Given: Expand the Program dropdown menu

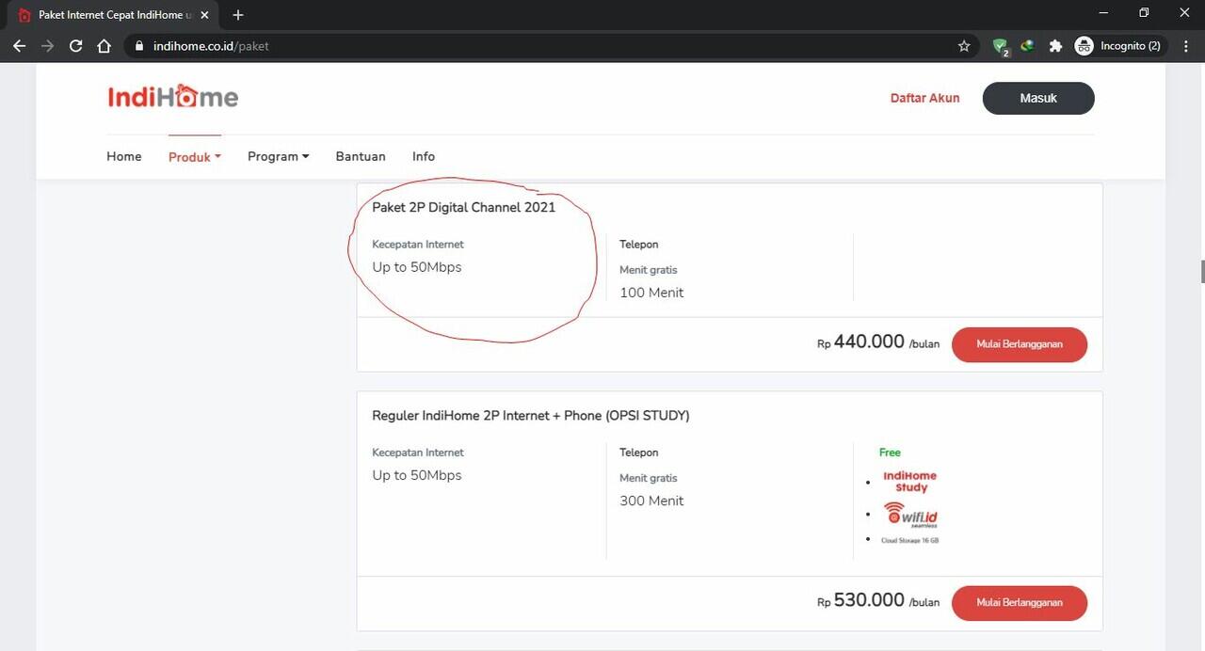Looking at the screenshot, I should pyautogui.click(x=279, y=156).
